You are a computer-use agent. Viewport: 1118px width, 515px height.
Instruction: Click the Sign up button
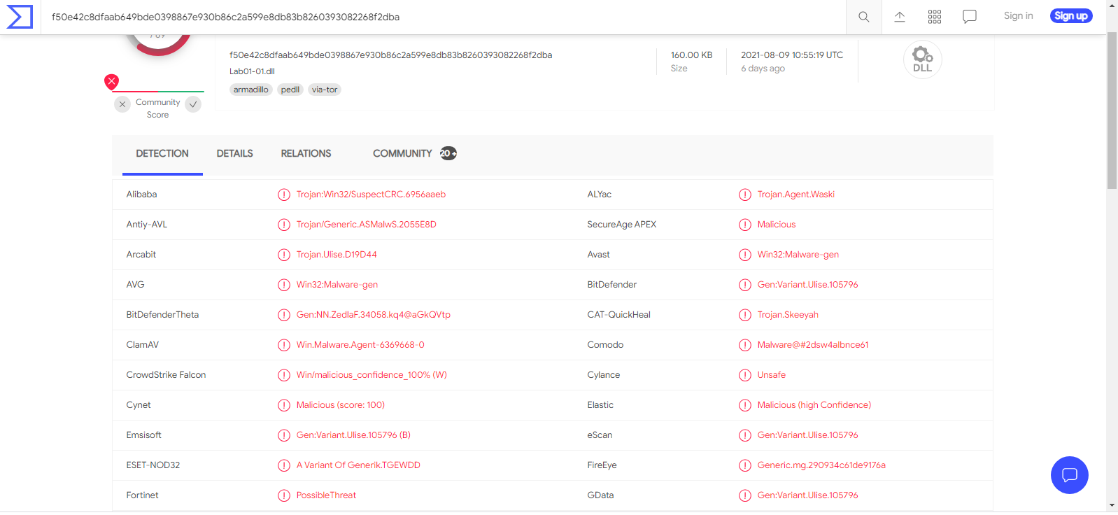[x=1071, y=15]
